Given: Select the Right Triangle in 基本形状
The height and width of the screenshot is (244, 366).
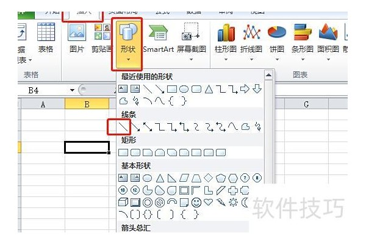Looking at the screenshot, I should 172,178.
